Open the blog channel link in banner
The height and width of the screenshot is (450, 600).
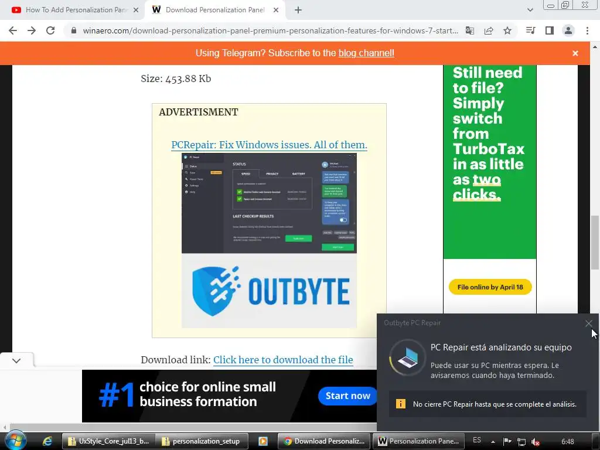pyautogui.click(x=366, y=53)
